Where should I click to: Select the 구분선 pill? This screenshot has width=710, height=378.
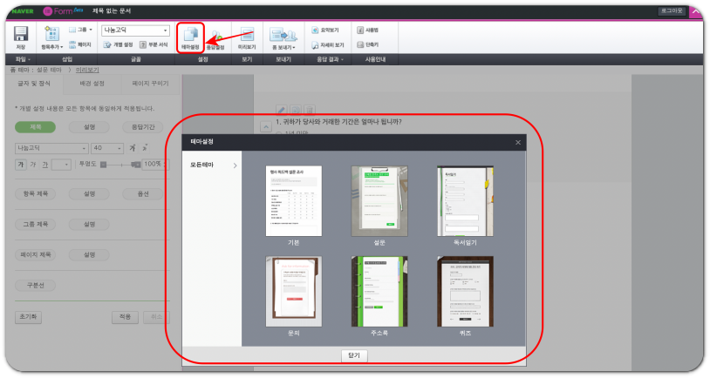(35, 286)
